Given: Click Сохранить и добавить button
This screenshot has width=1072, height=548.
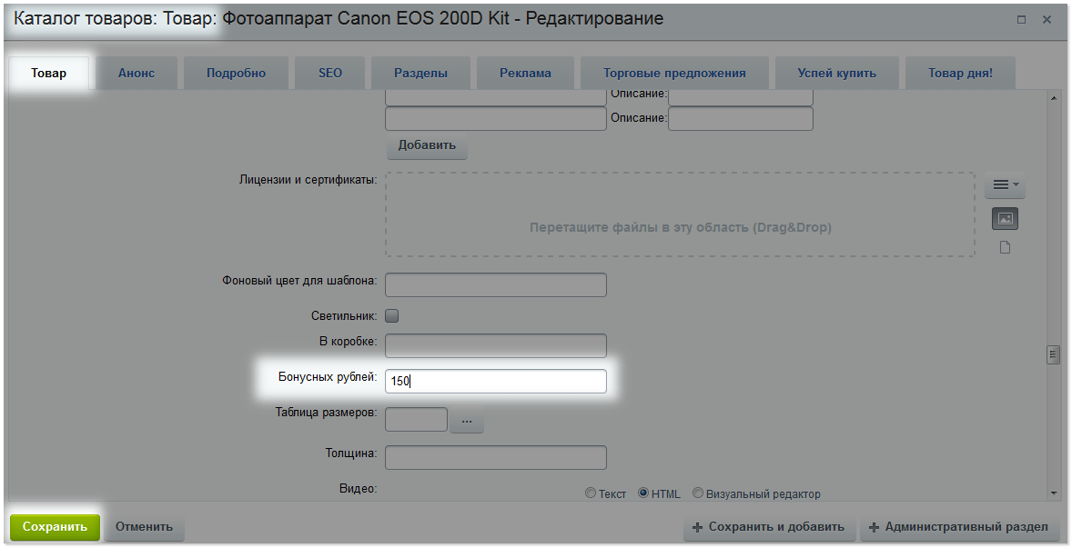Looking at the screenshot, I should pyautogui.click(x=769, y=527).
